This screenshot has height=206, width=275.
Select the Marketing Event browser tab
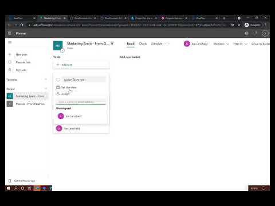[53, 18]
